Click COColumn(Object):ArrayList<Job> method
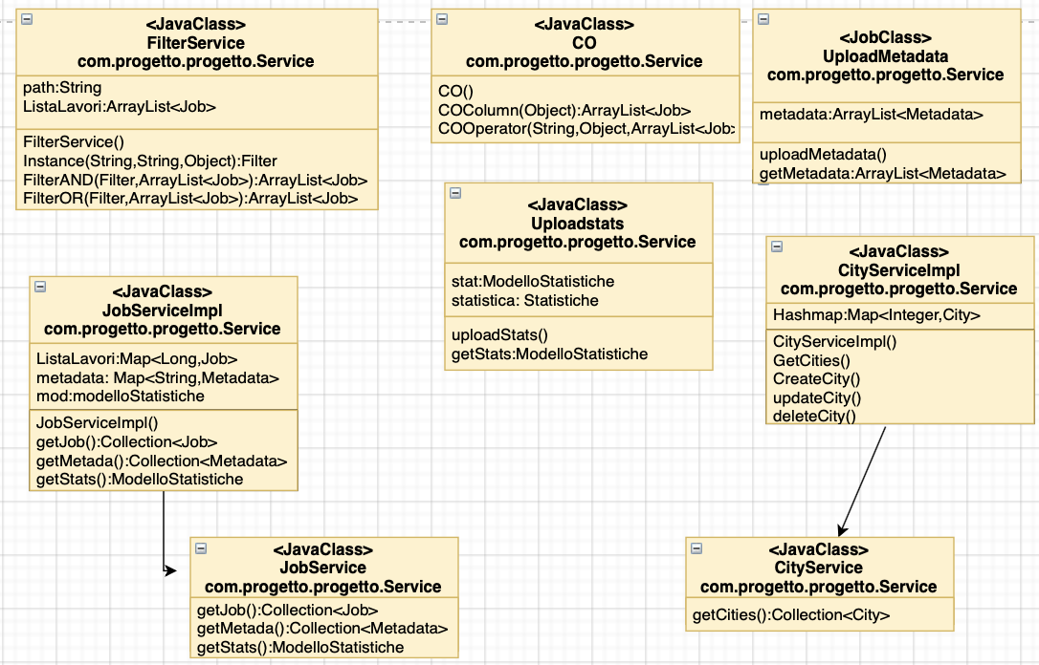 [564, 111]
